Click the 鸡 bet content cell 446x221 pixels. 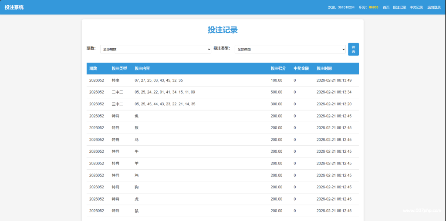(x=136, y=175)
